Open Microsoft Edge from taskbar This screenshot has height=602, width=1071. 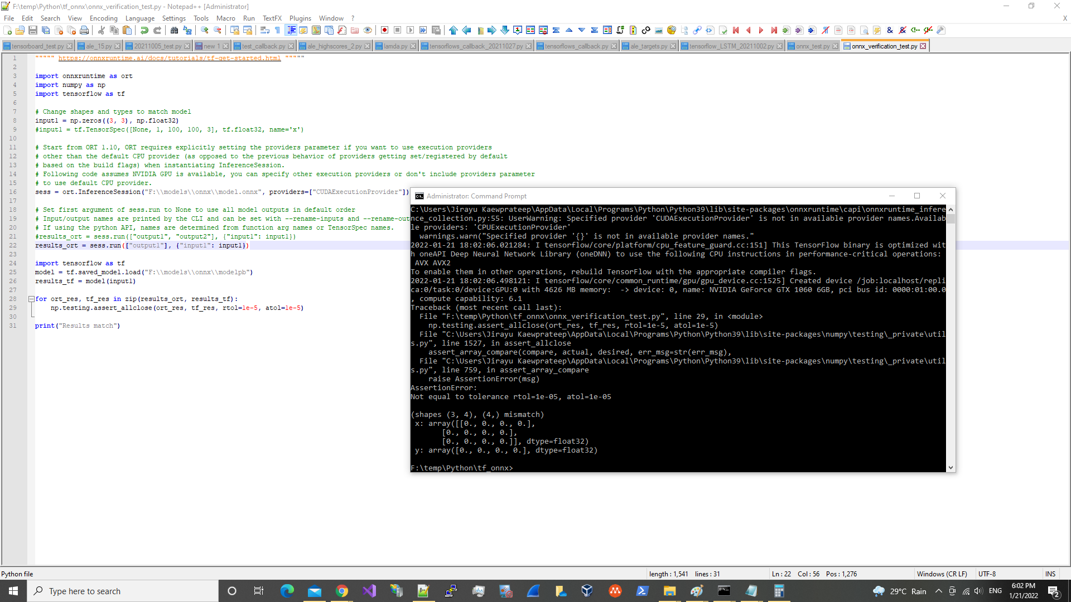pos(287,591)
